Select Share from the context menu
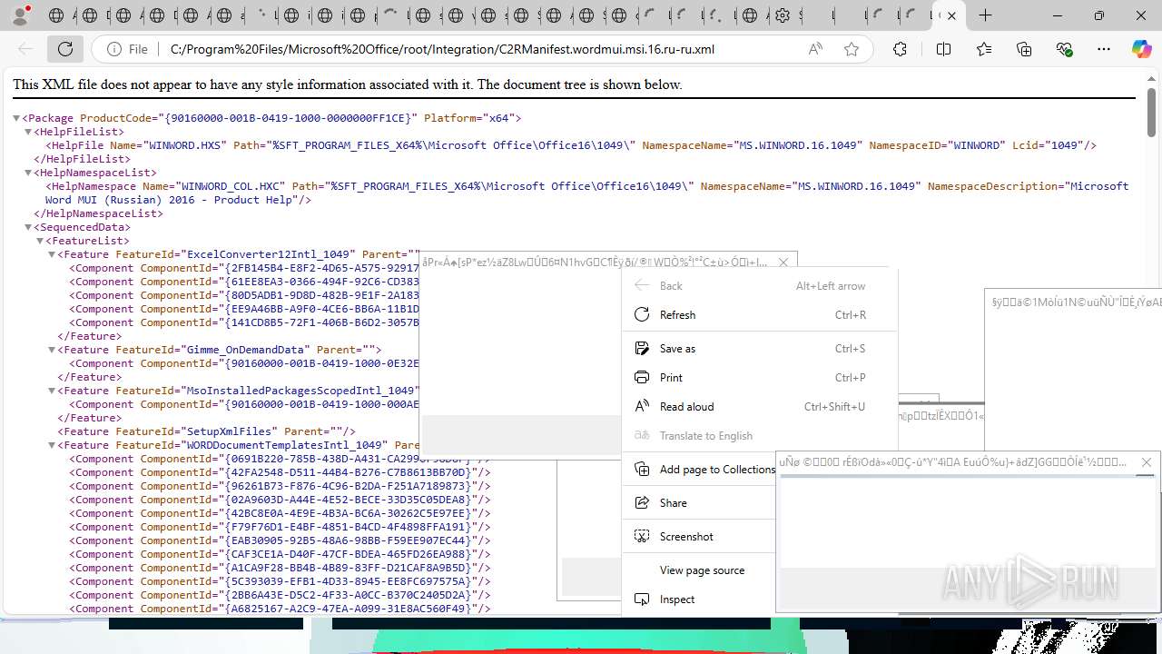This screenshot has height=654, width=1162. click(x=700, y=502)
